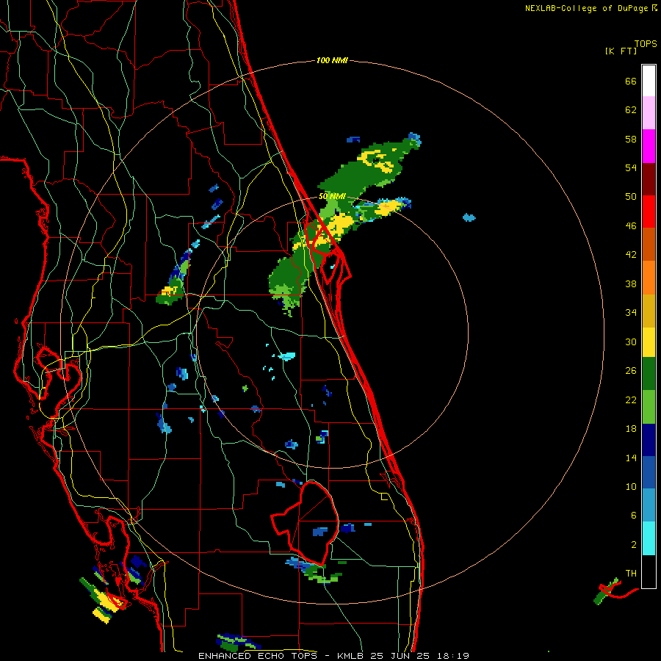
Task: Click the medium blue swatch between 10 and 14
Action: coord(649,472)
